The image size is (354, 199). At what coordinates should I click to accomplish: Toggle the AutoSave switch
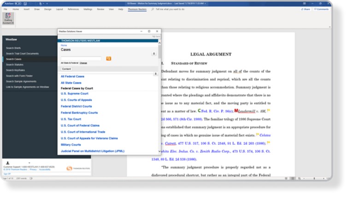tap(18, 4)
